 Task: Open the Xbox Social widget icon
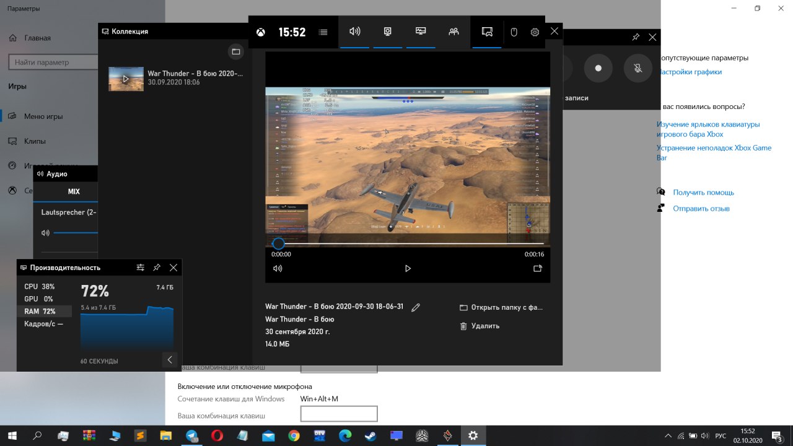[454, 32]
